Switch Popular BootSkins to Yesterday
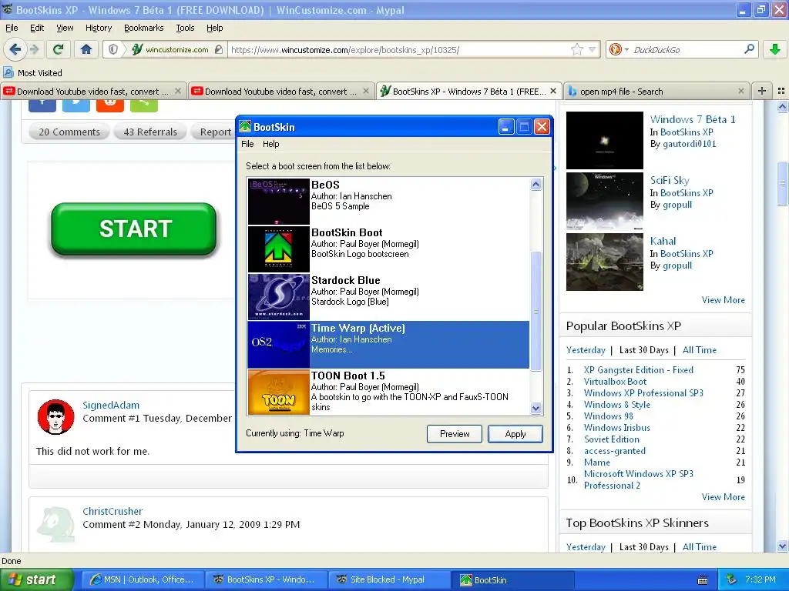Viewport: 789px width, 591px height. (586, 350)
